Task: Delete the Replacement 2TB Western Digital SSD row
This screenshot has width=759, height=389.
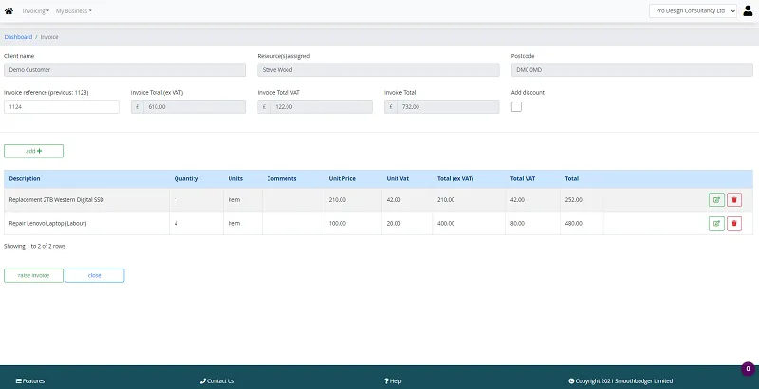Action: [x=734, y=200]
